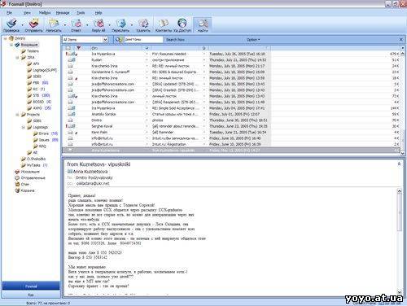407x306 pixels.
Task: Open the Входящие (inbox) folder
Action: (29, 45)
